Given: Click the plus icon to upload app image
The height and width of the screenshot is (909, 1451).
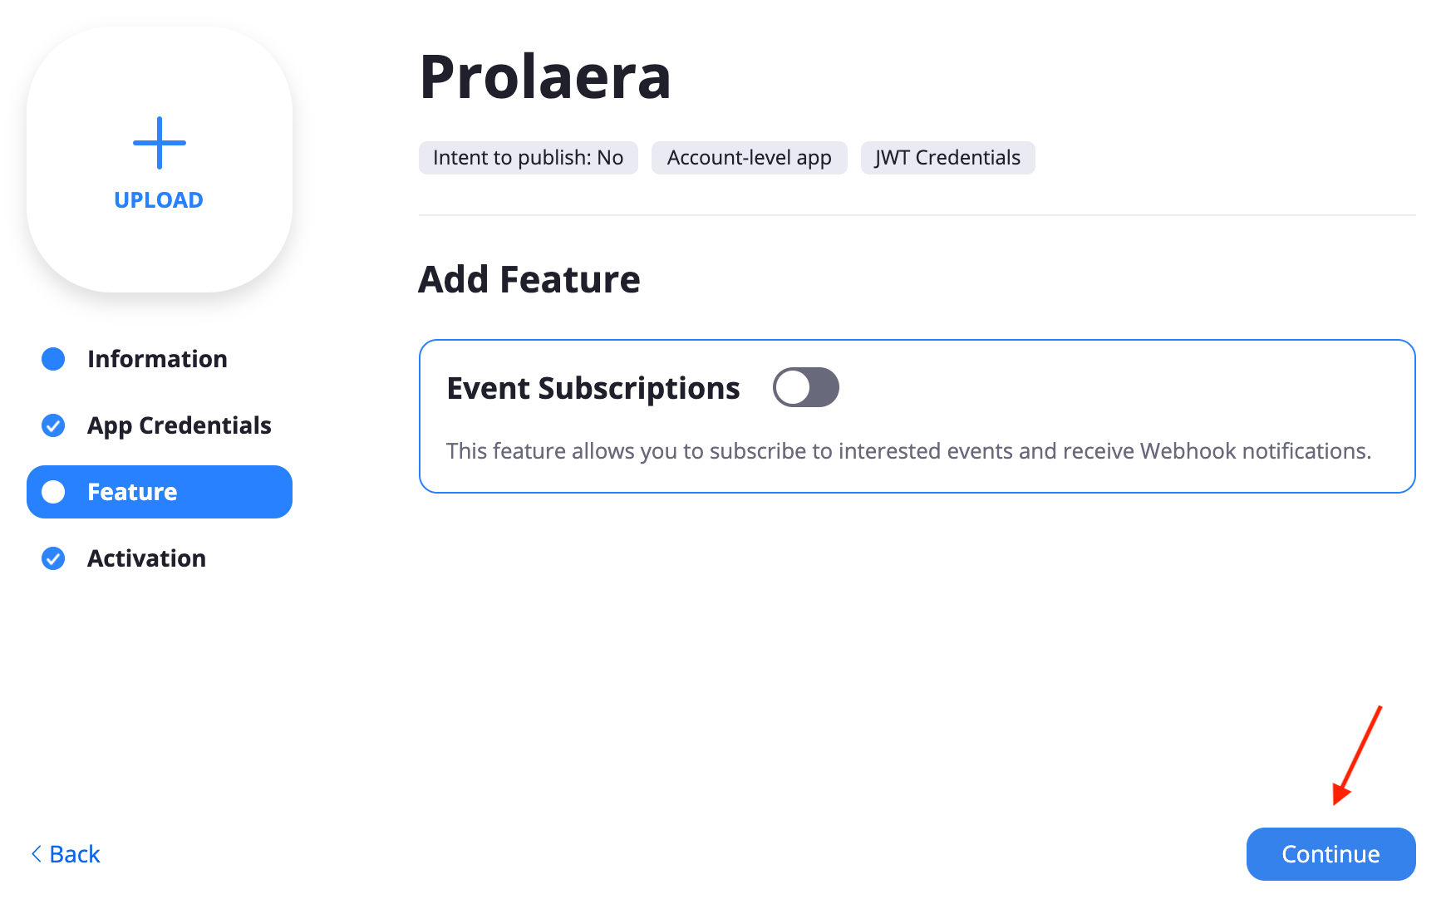Looking at the screenshot, I should click(160, 143).
